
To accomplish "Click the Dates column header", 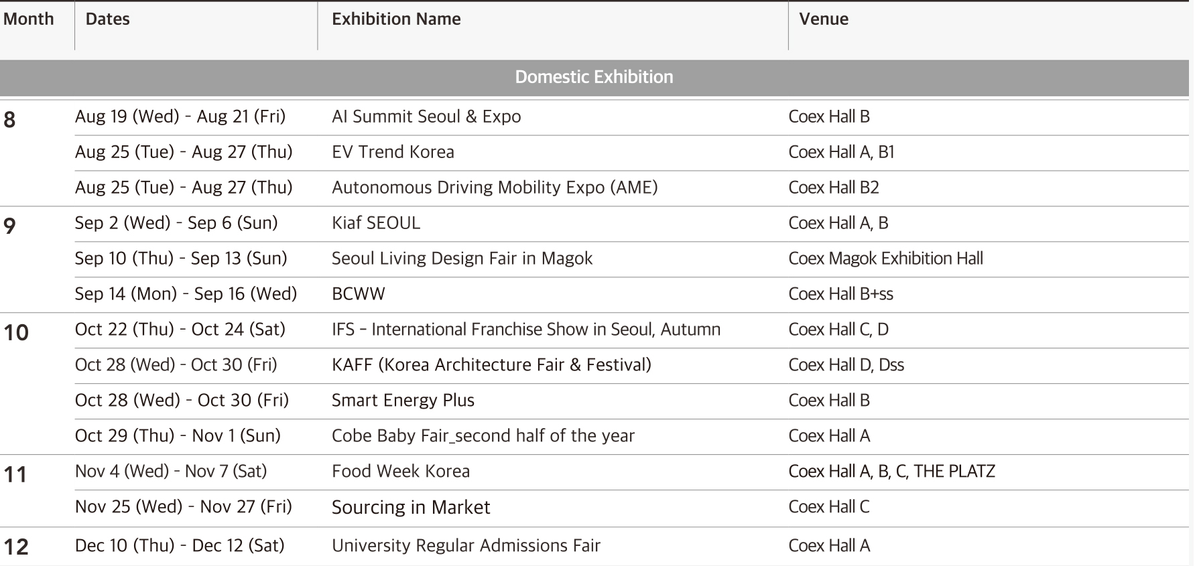I will click(108, 19).
